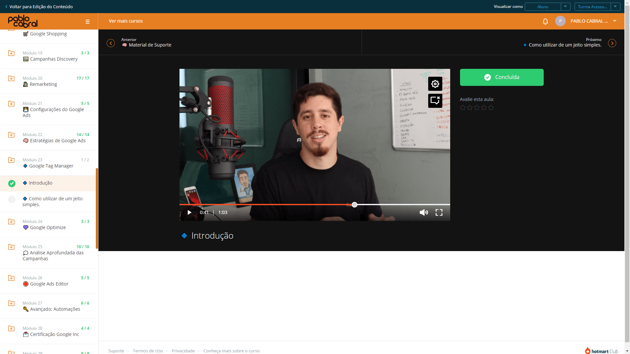Click the hamburger menu icon in sidebar

(88, 22)
